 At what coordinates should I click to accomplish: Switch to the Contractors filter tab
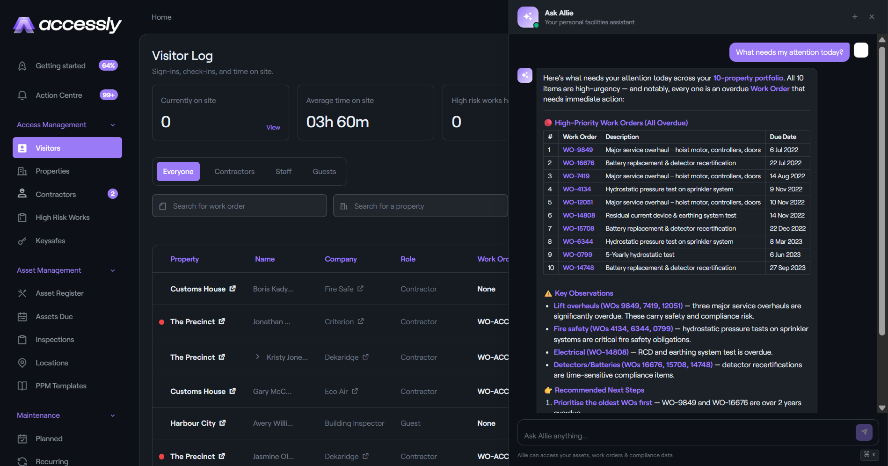point(234,172)
